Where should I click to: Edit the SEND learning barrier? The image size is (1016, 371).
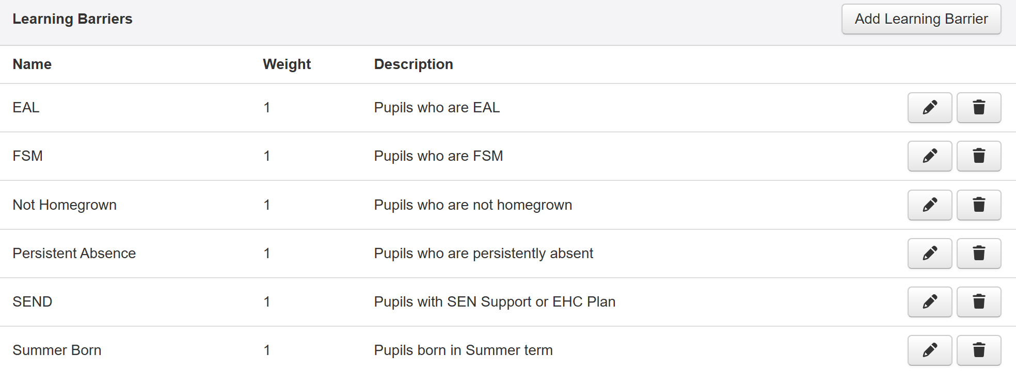(x=929, y=302)
